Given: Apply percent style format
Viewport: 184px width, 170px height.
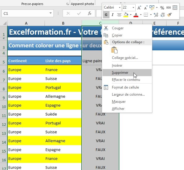Looking at the screenshot, I should coord(162,7).
